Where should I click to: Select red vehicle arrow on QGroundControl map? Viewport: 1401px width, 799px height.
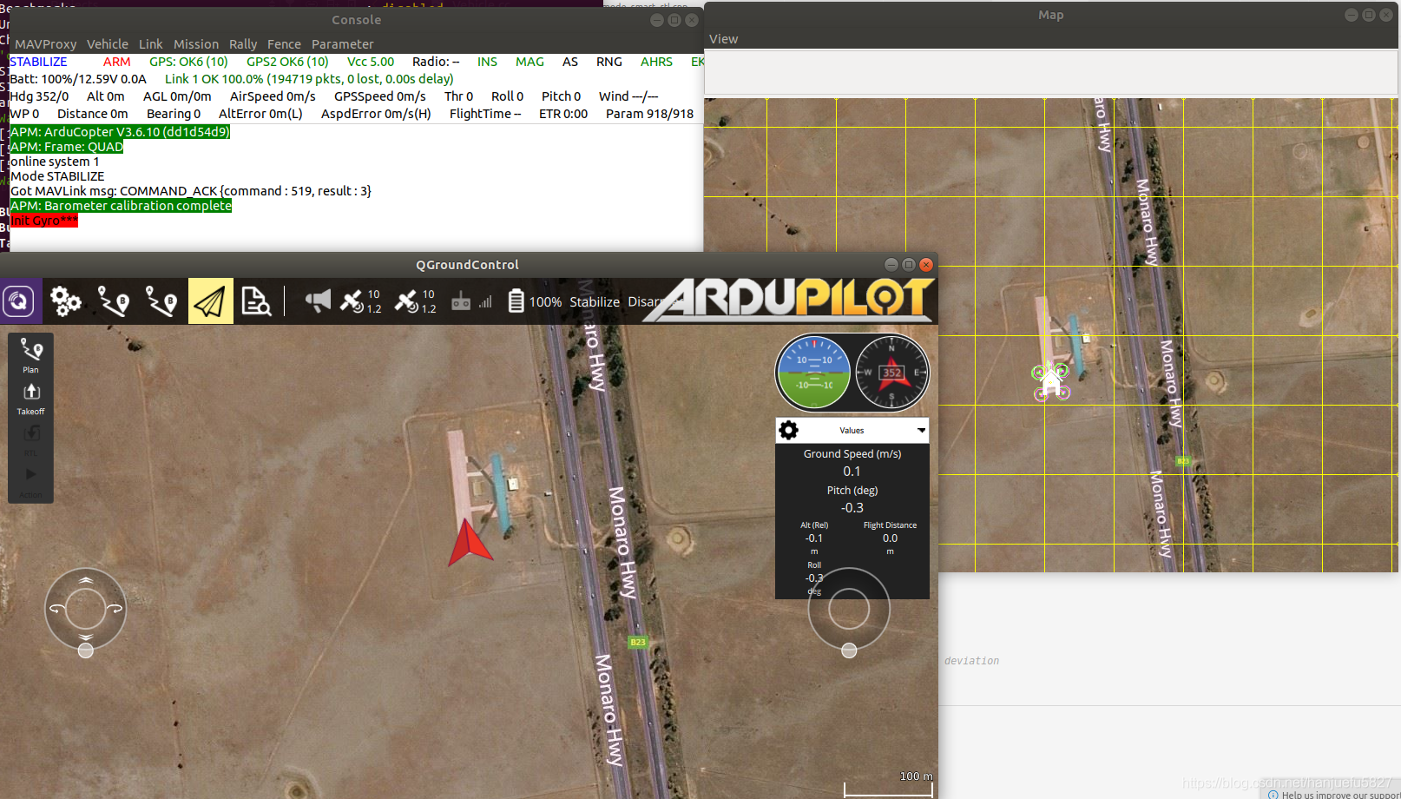[469, 543]
